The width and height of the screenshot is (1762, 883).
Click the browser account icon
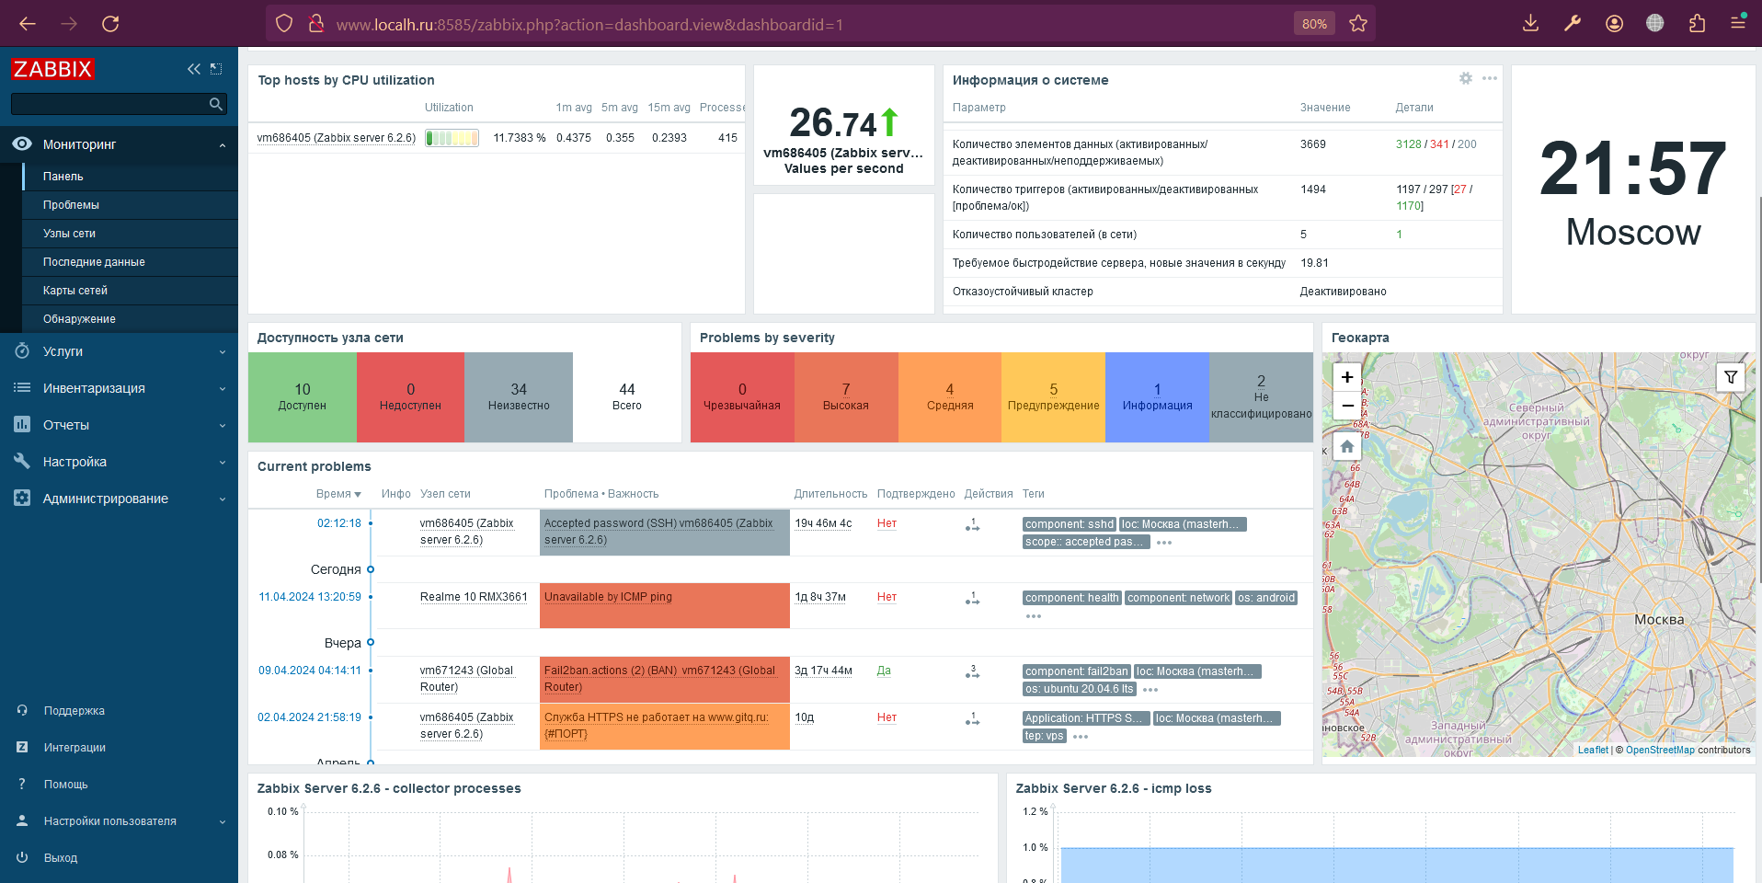click(x=1614, y=24)
